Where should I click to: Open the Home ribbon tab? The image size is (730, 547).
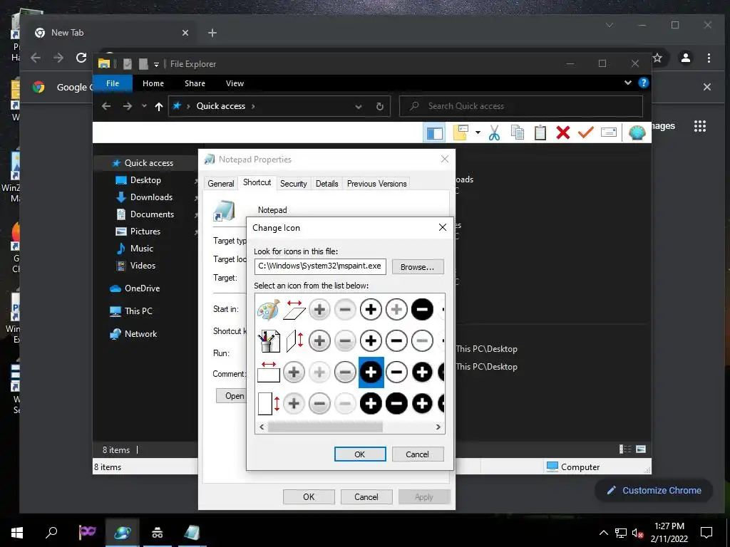[x=153, y=83]
